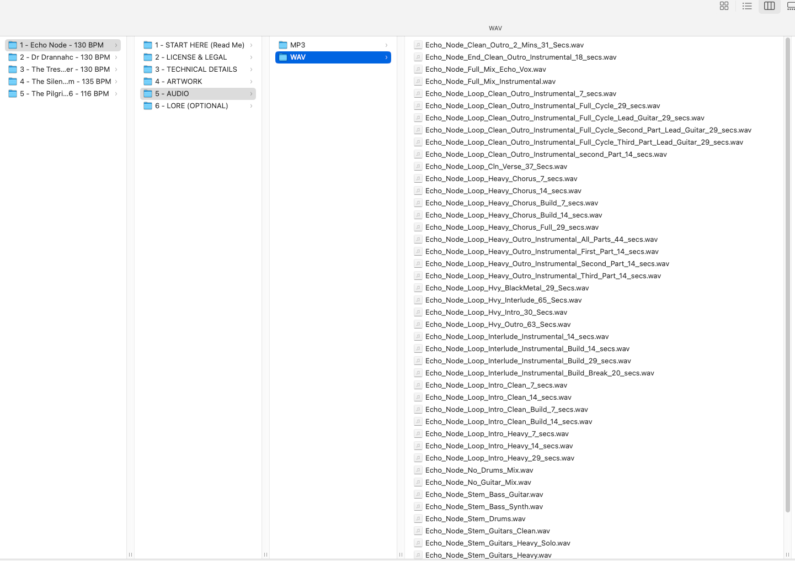Click the Echo_Node_Stem_Drums.wav audio file icon

pyautogui.click(x=418, y=519)
